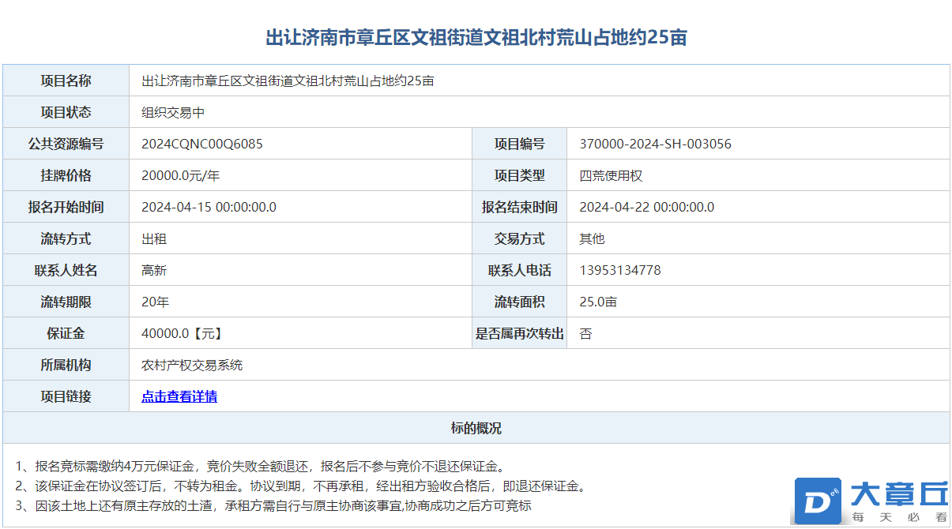Open the 点击查看详情 link
This screenshot has width=952, height=529.
coord(179,396)
